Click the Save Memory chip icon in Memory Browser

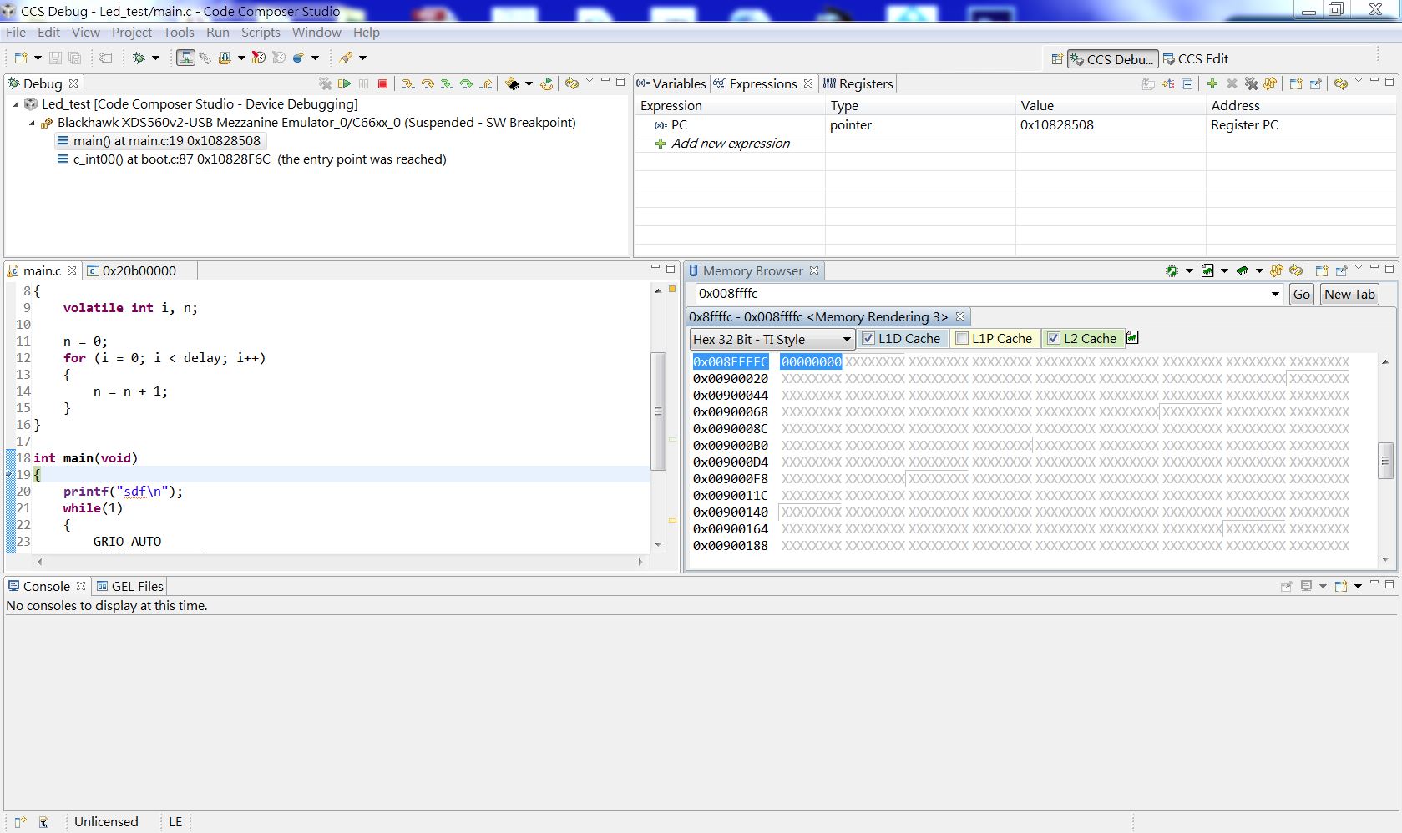pyautogui.click(x=1172, y=270)
